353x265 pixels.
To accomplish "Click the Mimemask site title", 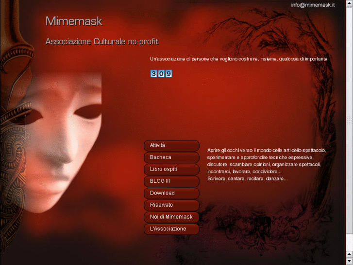I will point(74,21).
